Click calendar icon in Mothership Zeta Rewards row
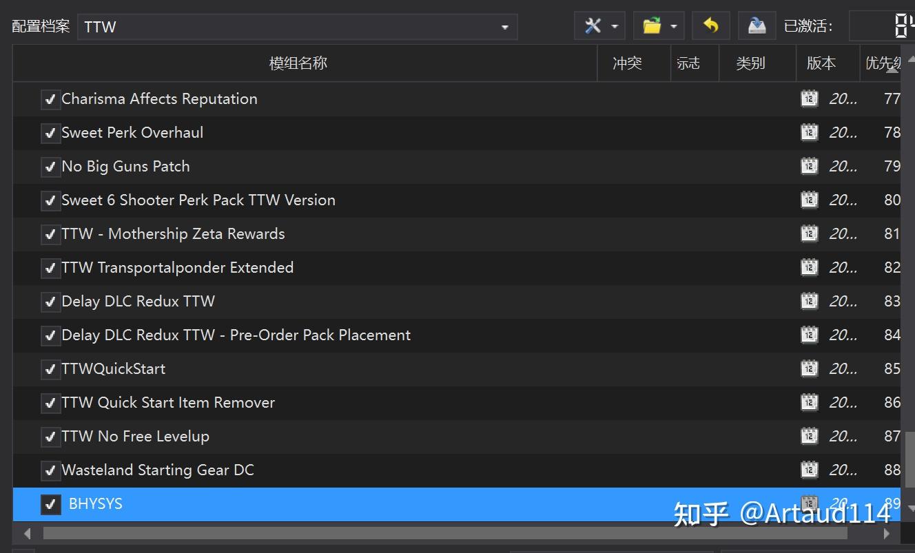The width and height of the screenshot is (915, 553). [810, 233]
